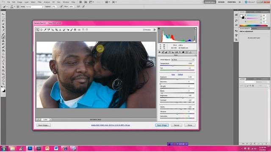The image size is (271, 152).
Task: Click the Clarity slider
Action: click(x=177, y=109)
